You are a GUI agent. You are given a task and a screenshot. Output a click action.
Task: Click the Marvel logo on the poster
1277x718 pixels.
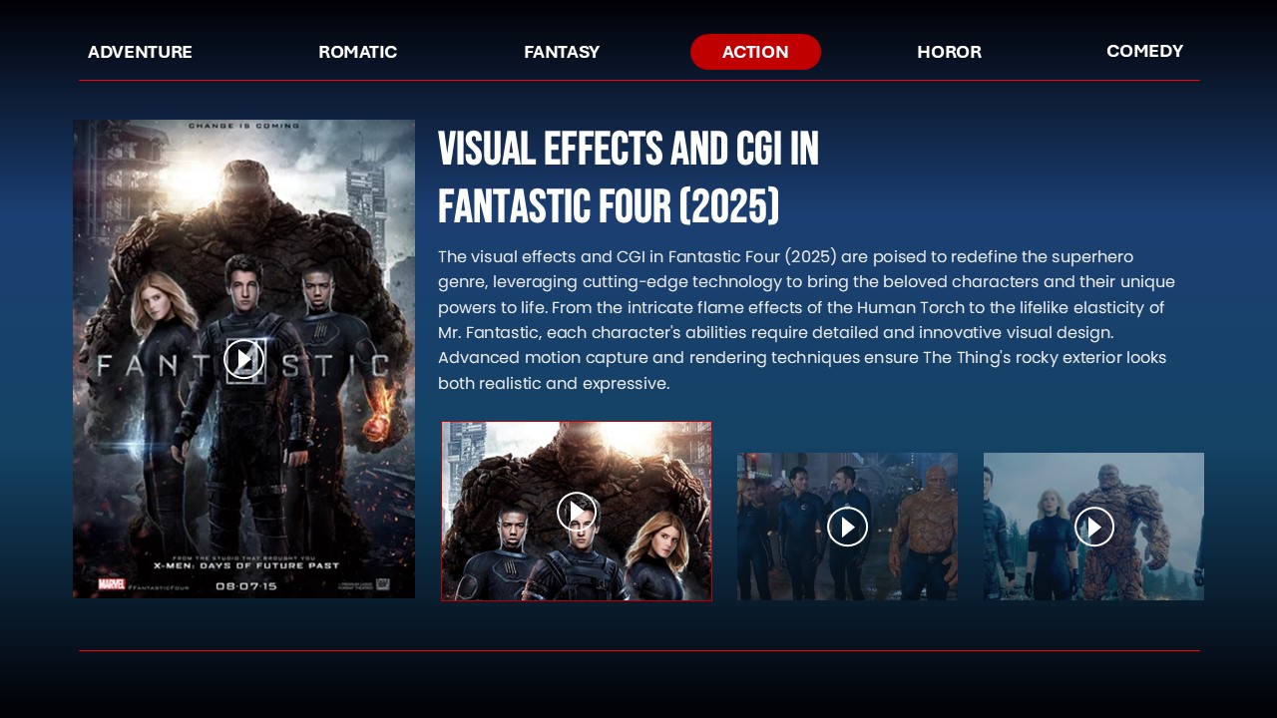click(x=112, y=584)
